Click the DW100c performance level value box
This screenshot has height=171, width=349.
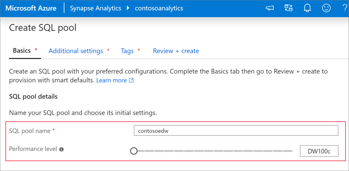(319, 151)
